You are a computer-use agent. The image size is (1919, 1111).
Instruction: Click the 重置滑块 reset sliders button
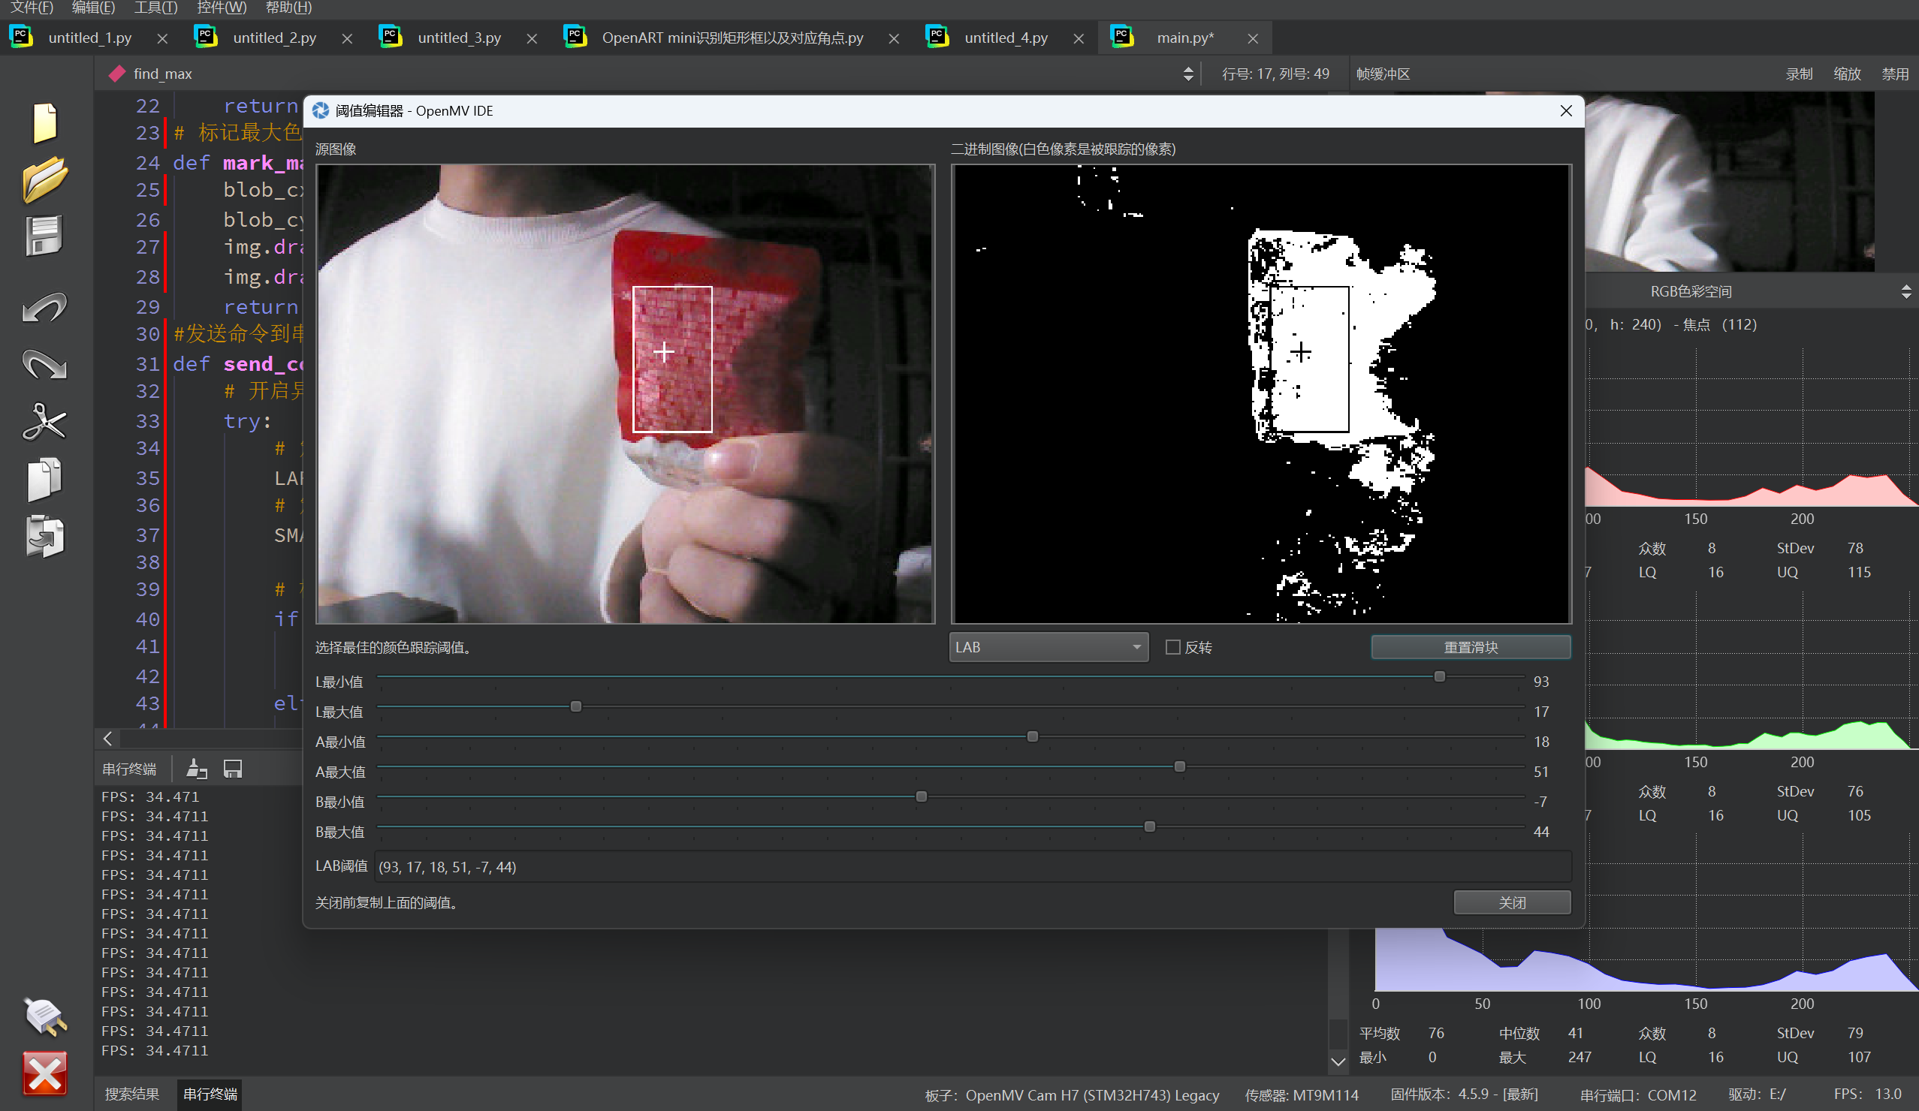[1470, 648]
